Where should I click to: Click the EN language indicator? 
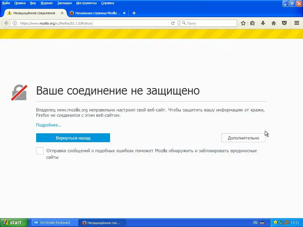coord(255,223)
